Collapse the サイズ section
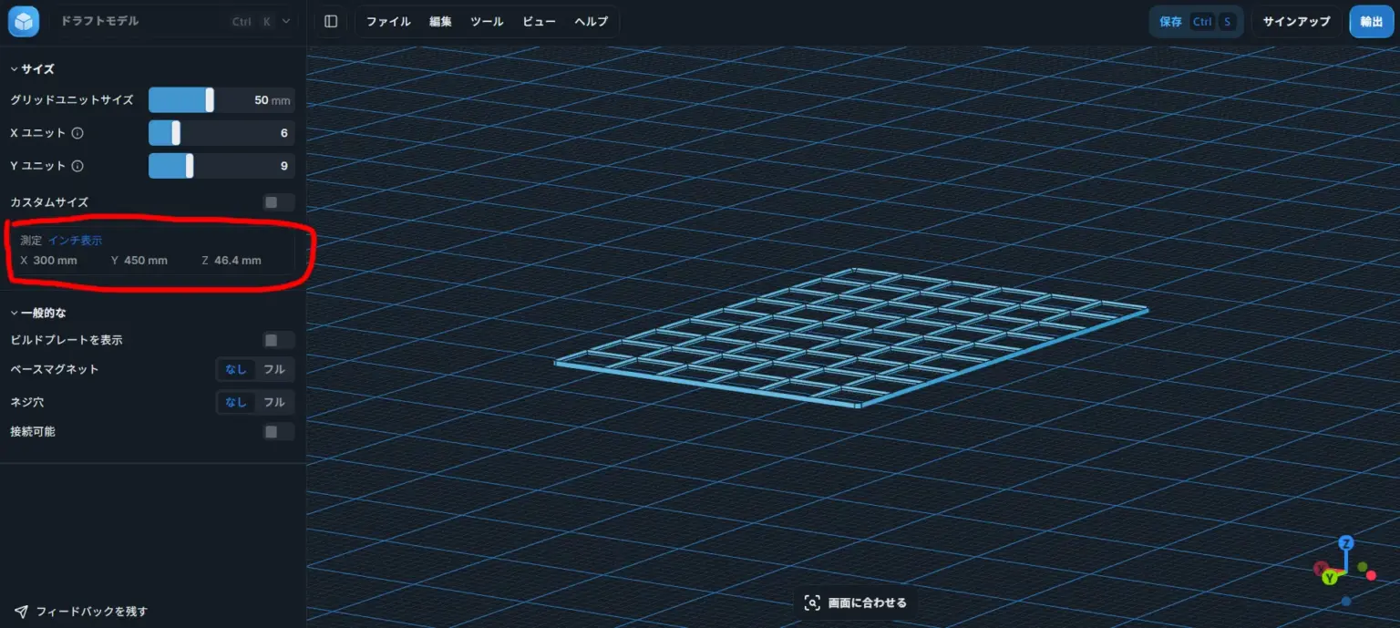This screenshot has width=1400, height=628. pos(13,68)
